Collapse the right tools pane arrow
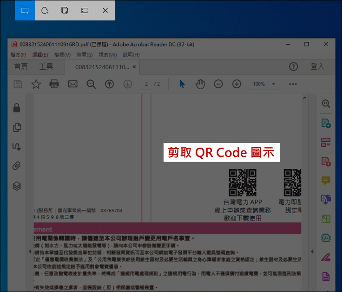Screen dimensions: 342x292 tap(312, 252)
